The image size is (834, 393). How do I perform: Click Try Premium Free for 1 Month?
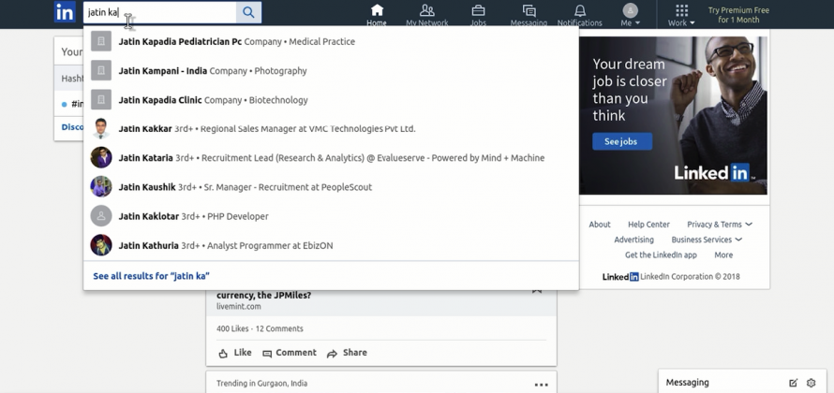[x=738, y=15]
